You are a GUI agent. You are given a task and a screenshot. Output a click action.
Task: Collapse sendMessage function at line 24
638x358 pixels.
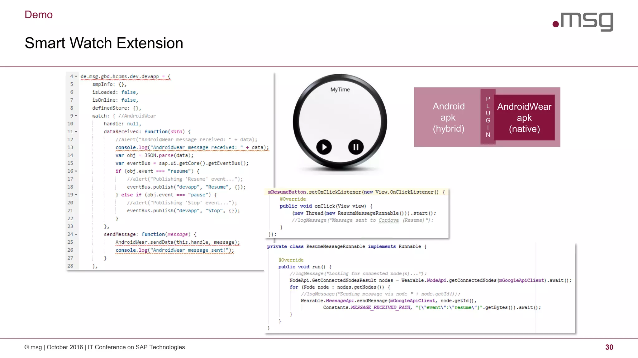coord(76,234)
